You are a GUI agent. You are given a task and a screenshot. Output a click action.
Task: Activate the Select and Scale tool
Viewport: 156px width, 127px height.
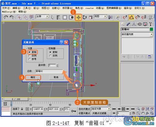[91, 17]
